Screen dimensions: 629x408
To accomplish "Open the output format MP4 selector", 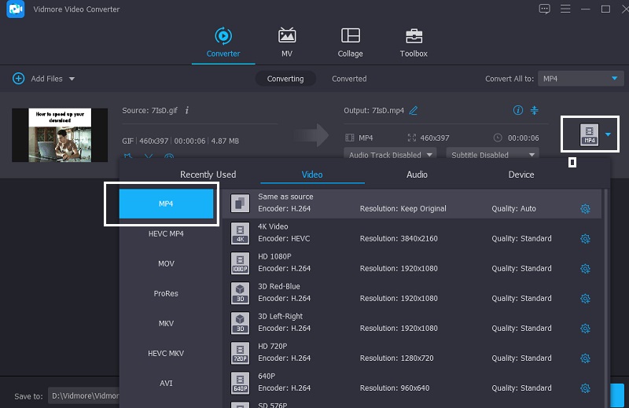I will coord(590,134).
